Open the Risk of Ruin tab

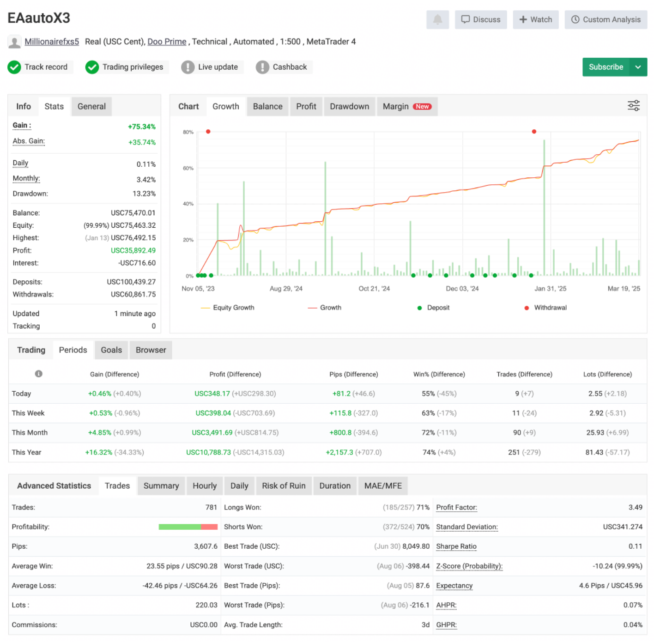click(284, 486)
